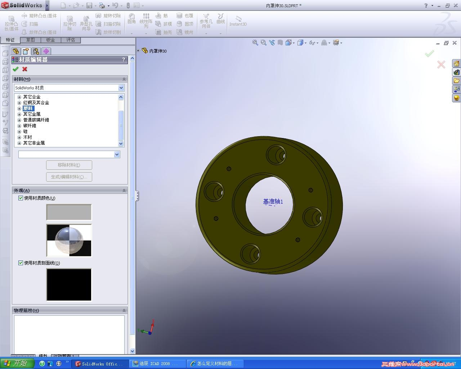
Task: Toggle the 使用材质剖面线(O) checkbox
Action: [x=21, y=263]
